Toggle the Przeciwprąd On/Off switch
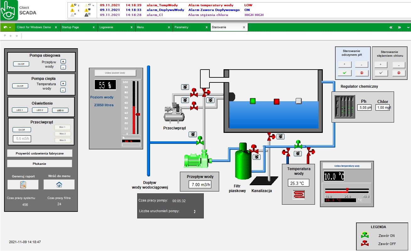This screenshot has height=251, width=411. 21,129
